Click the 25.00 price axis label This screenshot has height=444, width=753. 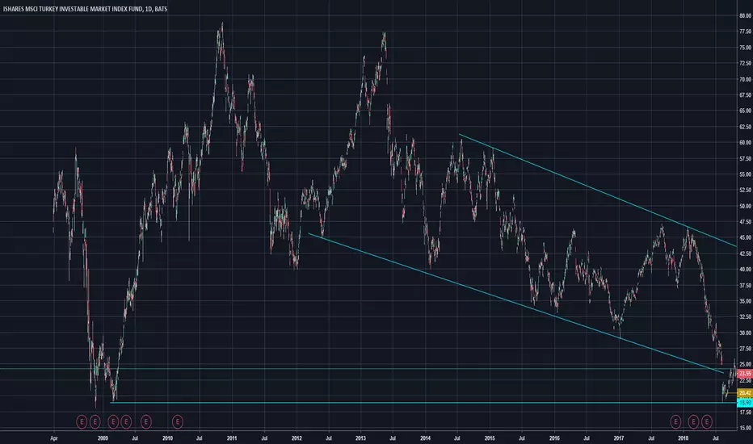[x=745, y=364]
